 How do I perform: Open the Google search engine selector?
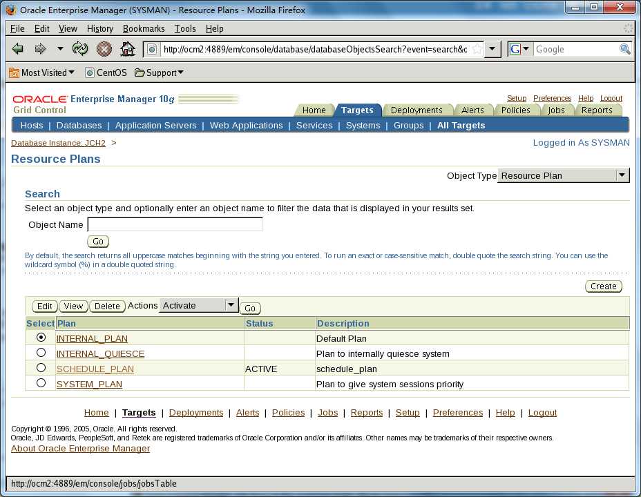(519, 50)
